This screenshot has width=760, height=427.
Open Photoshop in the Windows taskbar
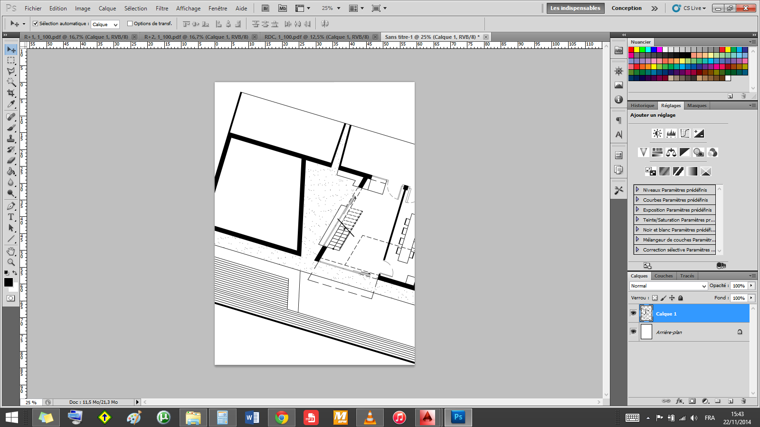click(458, 417)
